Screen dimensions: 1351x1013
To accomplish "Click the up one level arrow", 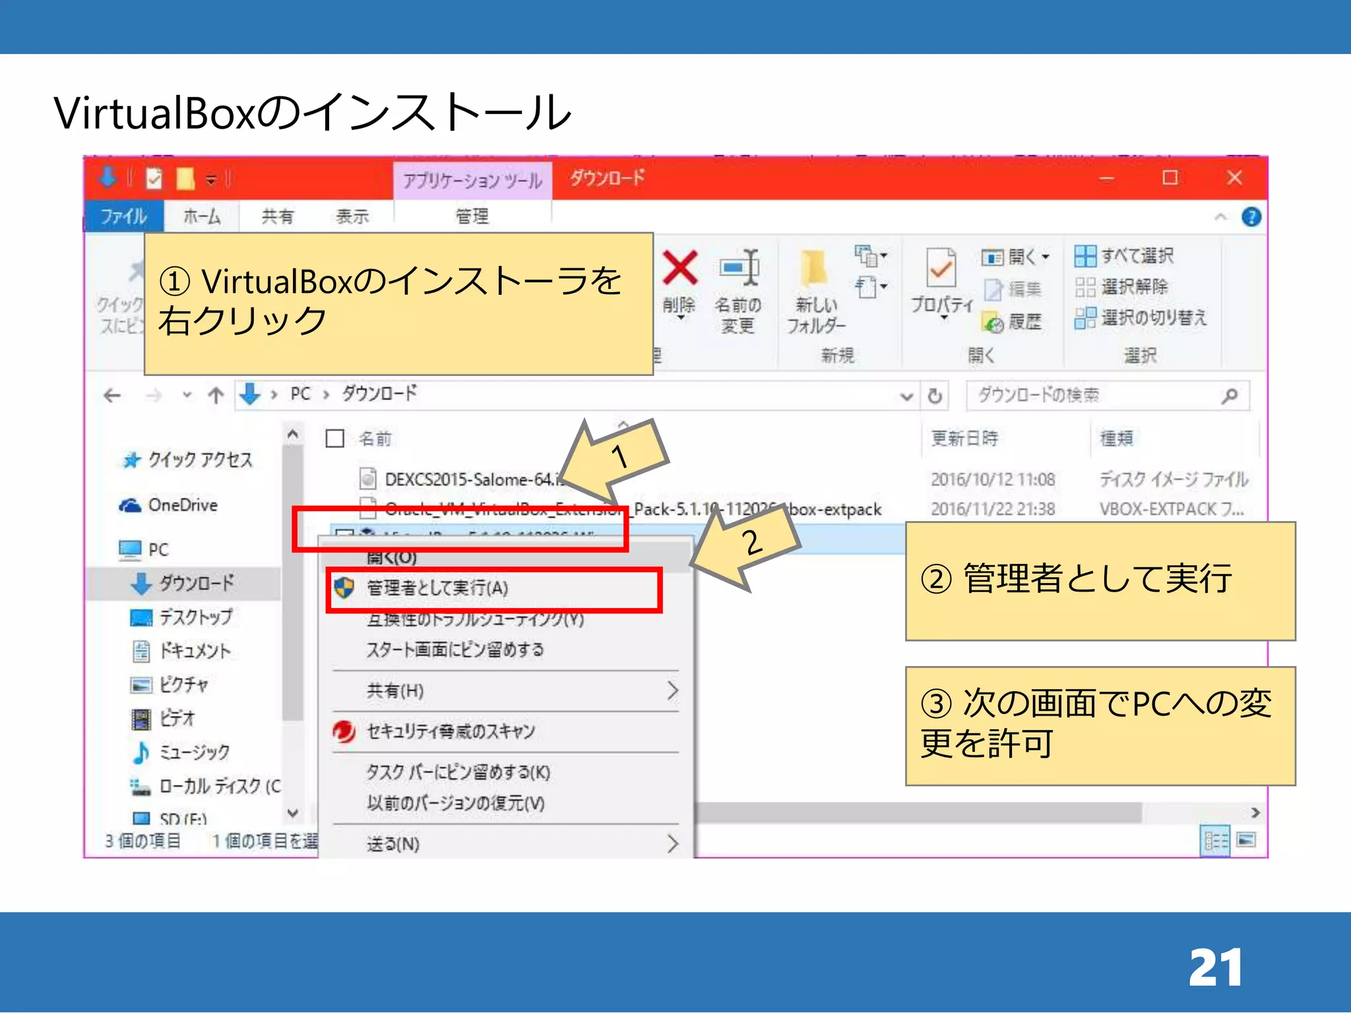I will click(x=216, y=395).
